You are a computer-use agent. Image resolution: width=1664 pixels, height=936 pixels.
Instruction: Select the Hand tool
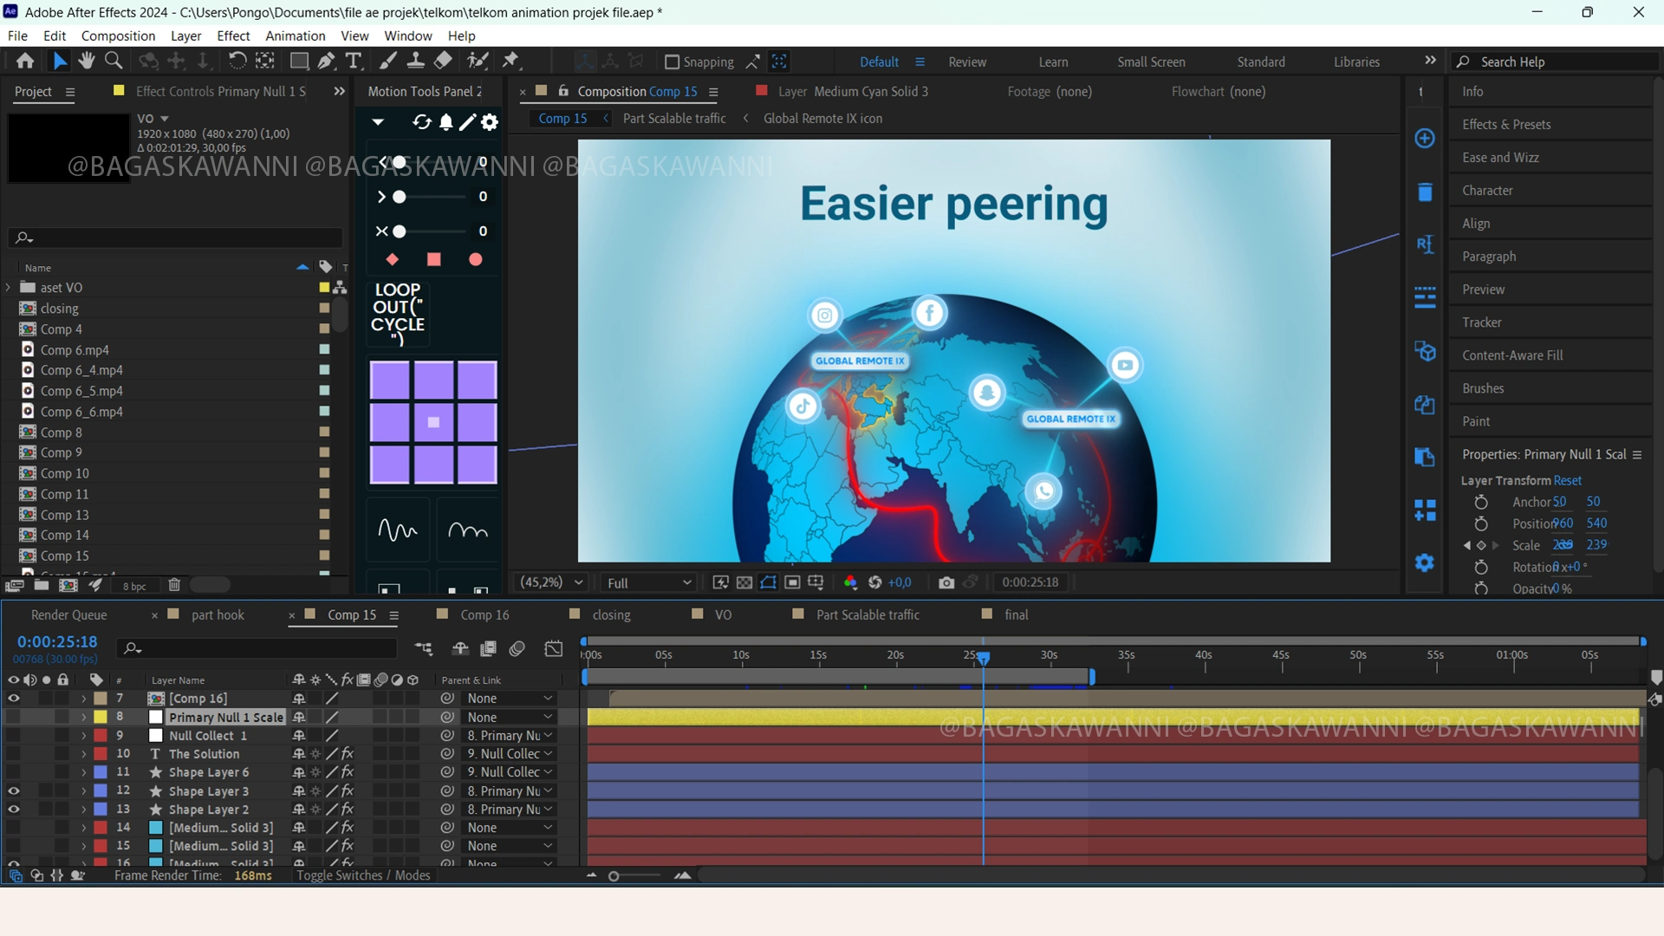pos(87,61)
